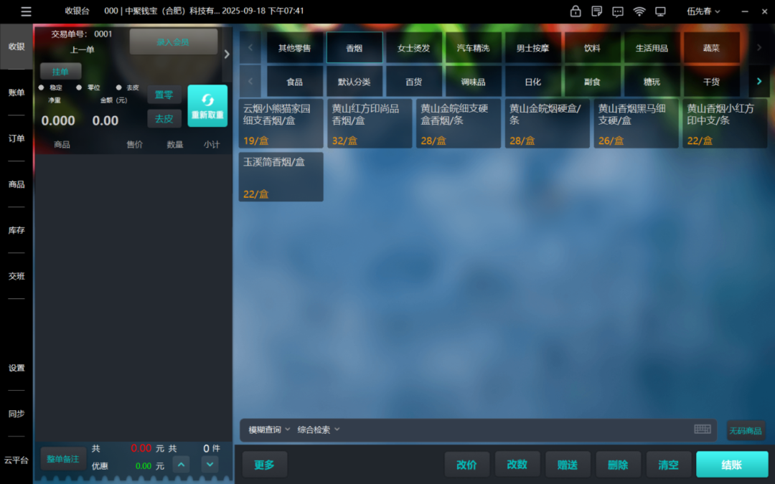775x484 pixels.
Task: Open the notes icon in title bar
Action: point(596,11)
